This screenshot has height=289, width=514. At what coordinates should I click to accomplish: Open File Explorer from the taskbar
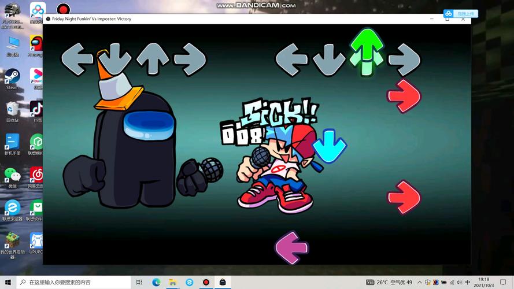(x=173, y=282)
